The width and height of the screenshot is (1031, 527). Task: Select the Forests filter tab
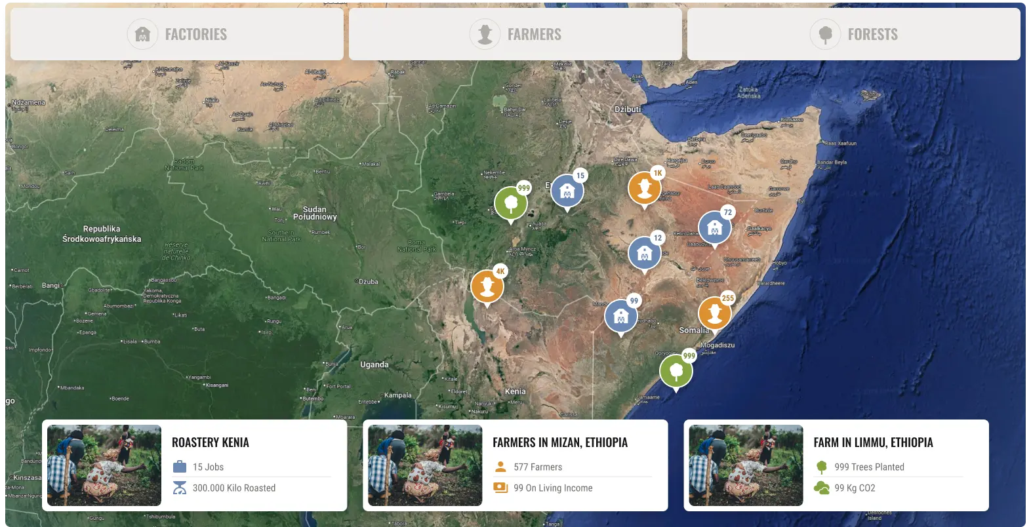point(854,34)
